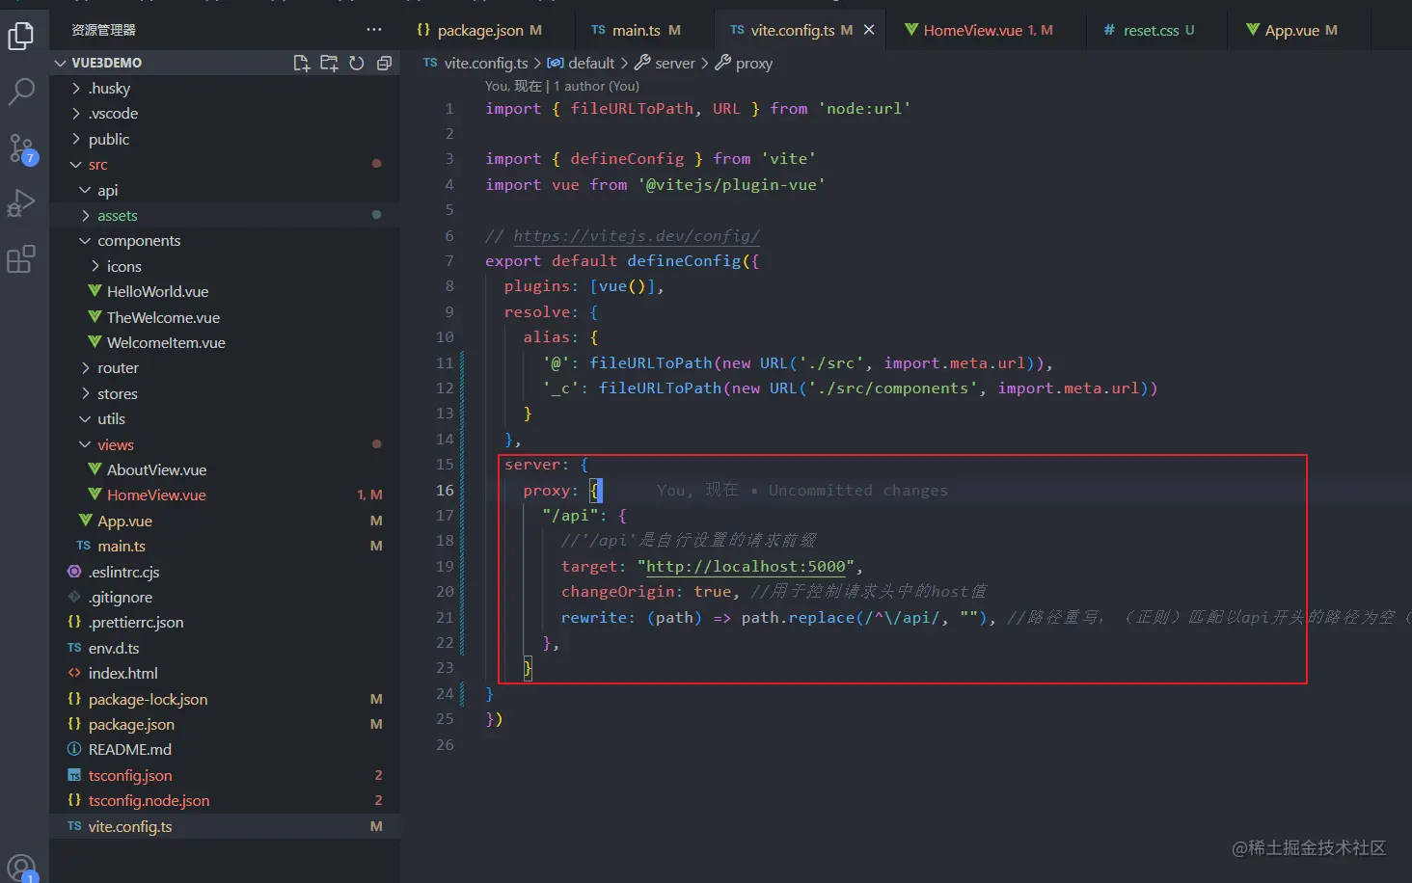This screenshot has height=883, width=1412.
Task: Refresh the explorer file tree
Action: point(357,63)
